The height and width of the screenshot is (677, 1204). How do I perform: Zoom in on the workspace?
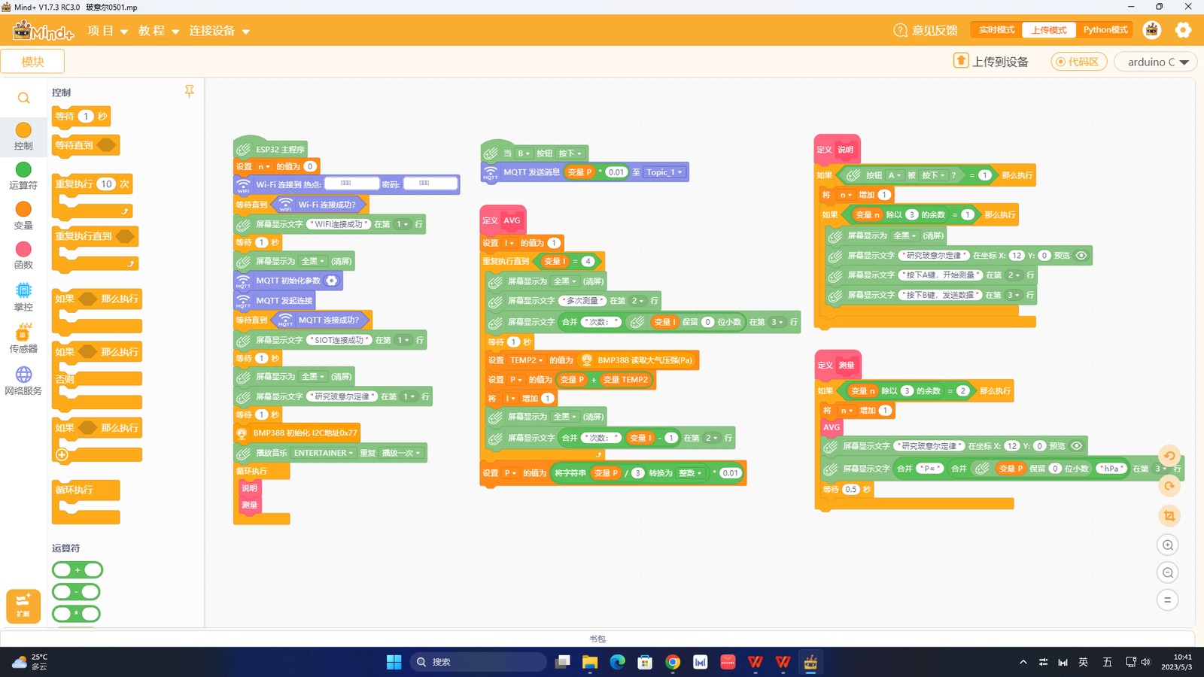[x=1168, y=545]
